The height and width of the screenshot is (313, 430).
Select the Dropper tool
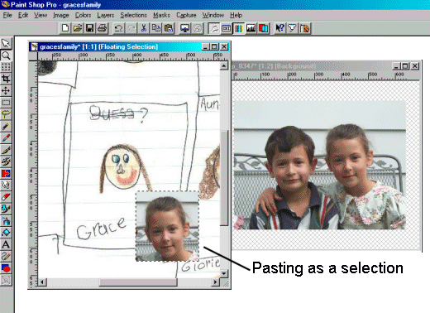pos(6,138)
